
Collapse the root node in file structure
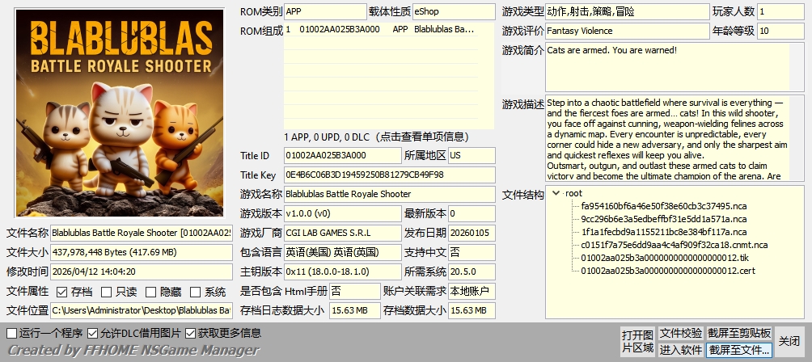pos(556,193)
